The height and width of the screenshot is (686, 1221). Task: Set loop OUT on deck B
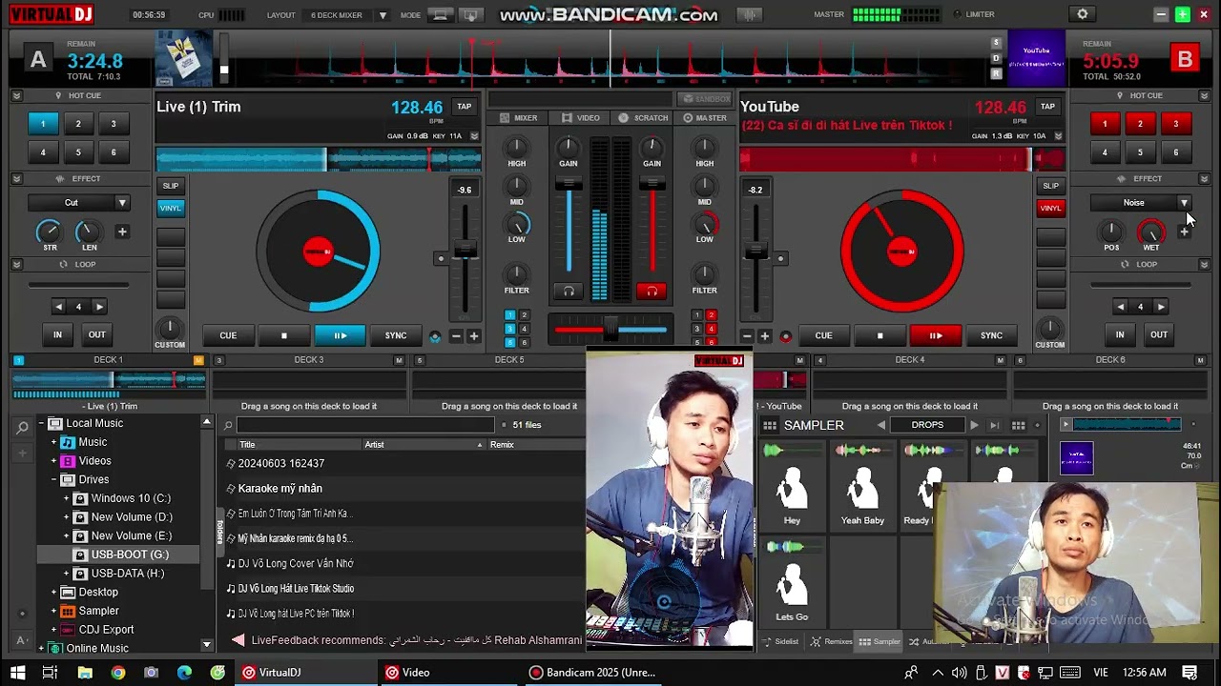(1159, 334)
